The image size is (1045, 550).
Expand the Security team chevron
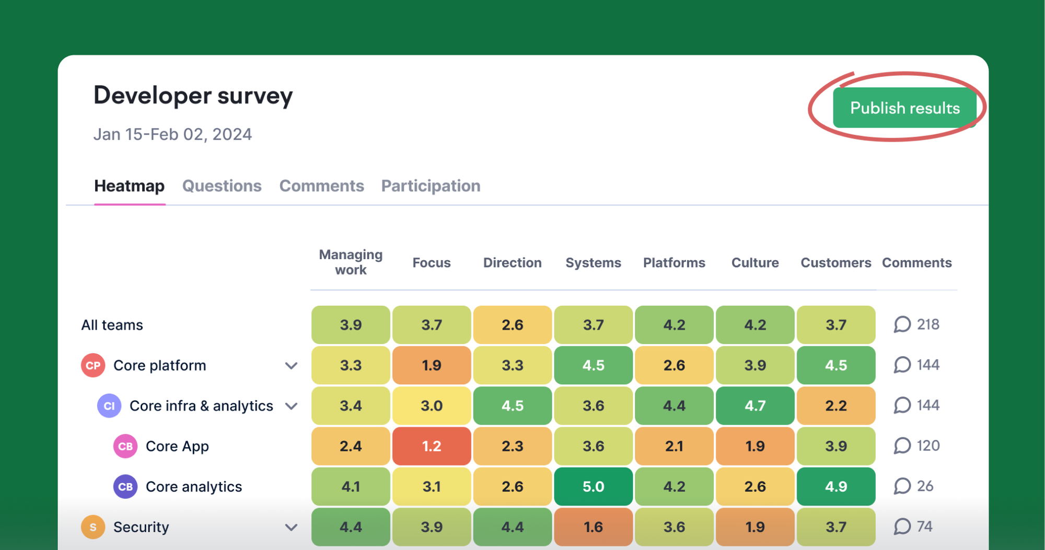tap(291, 527)
